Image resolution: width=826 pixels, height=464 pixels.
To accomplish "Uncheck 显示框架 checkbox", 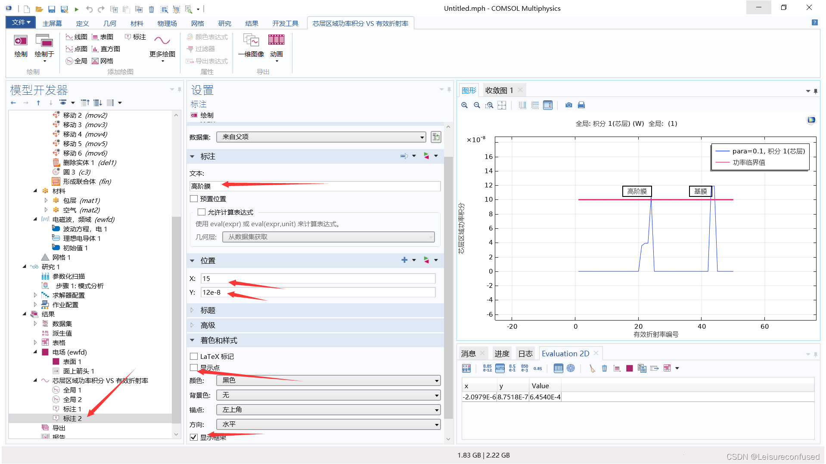I will coord(194,437).
